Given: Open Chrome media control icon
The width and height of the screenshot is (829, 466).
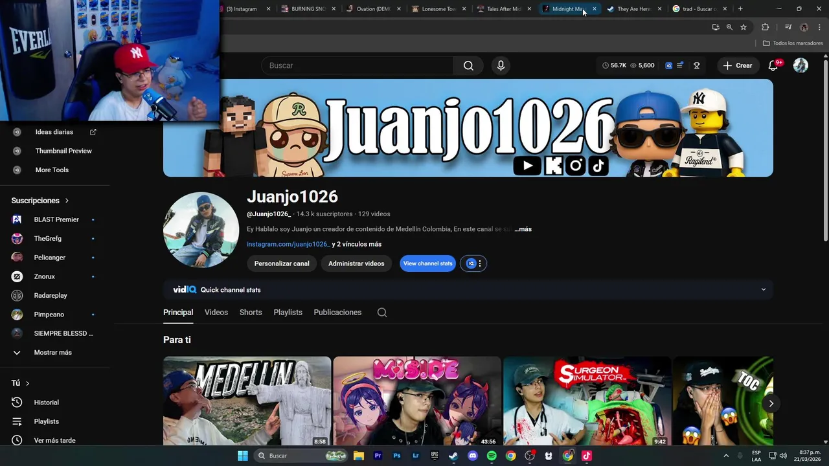Looking at the screenshot, I should 788,27.
